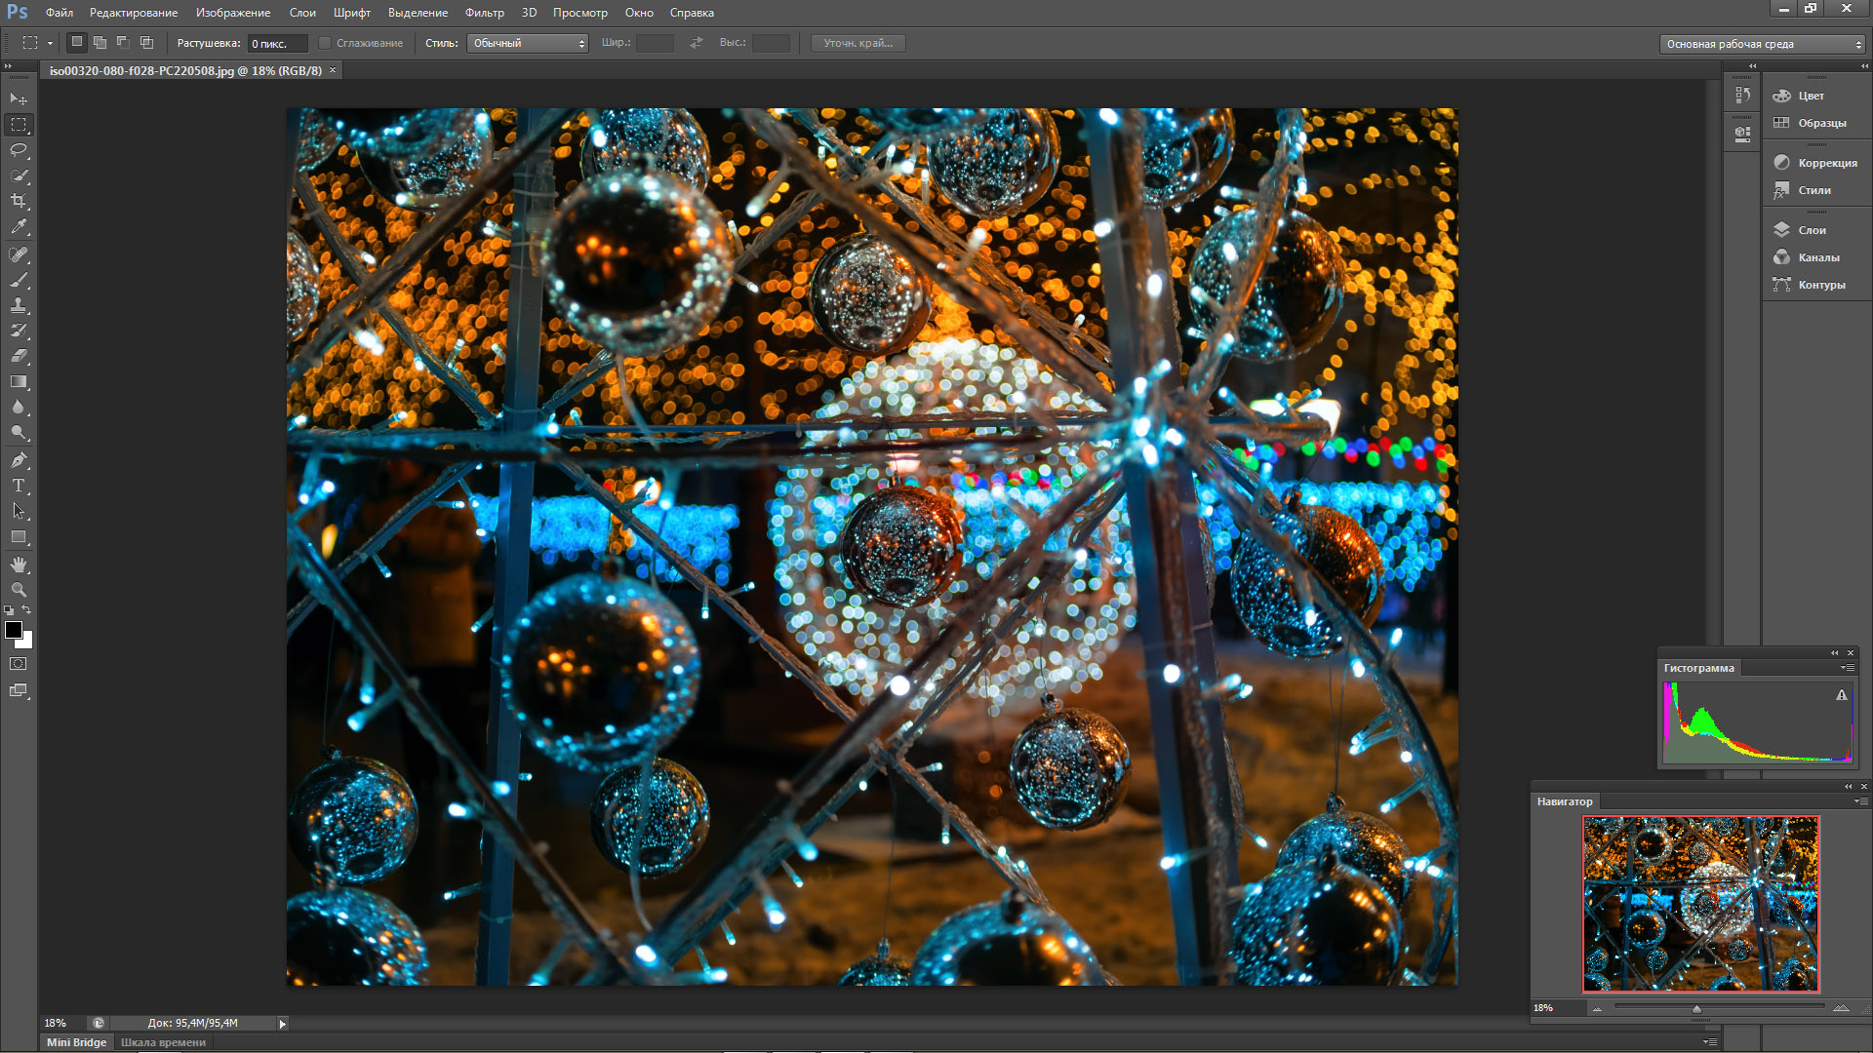Select the Pen tool
Image resolution: width=1873 pixels, height=1053 pixels.
tap(19, 459)
